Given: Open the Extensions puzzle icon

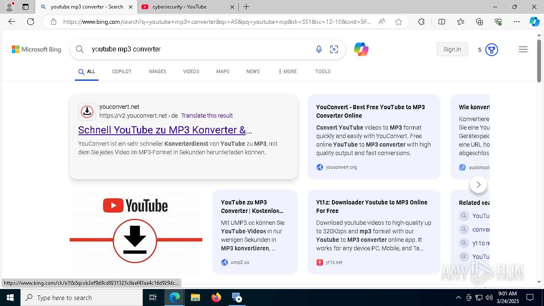Looking at the screenshot, I should (421, 22).
